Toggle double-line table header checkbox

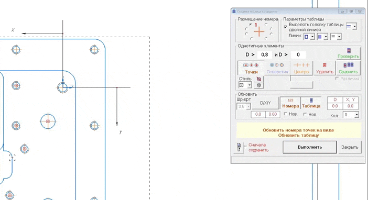click(285, 27)
